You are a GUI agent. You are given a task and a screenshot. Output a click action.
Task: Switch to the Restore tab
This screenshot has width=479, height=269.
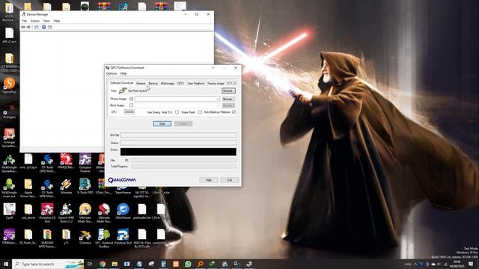pos(141,83)
